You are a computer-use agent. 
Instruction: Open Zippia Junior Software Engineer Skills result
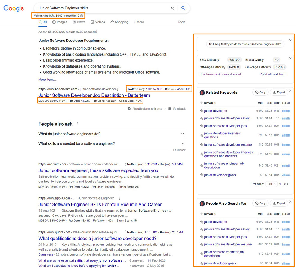point(100,204)
